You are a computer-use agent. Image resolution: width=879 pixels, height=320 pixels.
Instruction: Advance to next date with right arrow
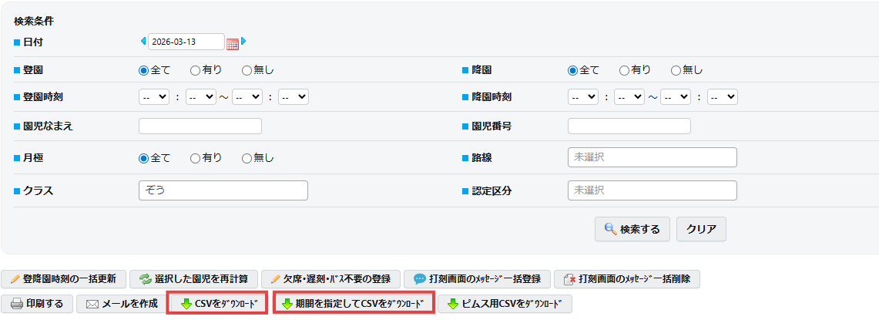tap(243, 41)
